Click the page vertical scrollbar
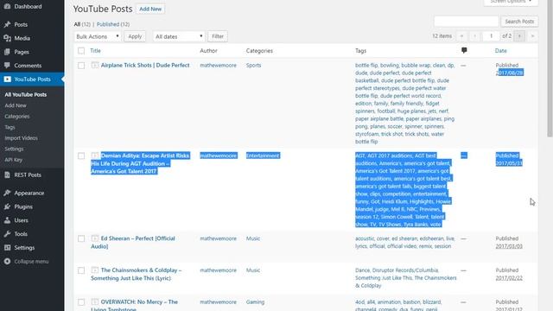The height and width of the screenshot is (311, 553). (x=550, y=67)
